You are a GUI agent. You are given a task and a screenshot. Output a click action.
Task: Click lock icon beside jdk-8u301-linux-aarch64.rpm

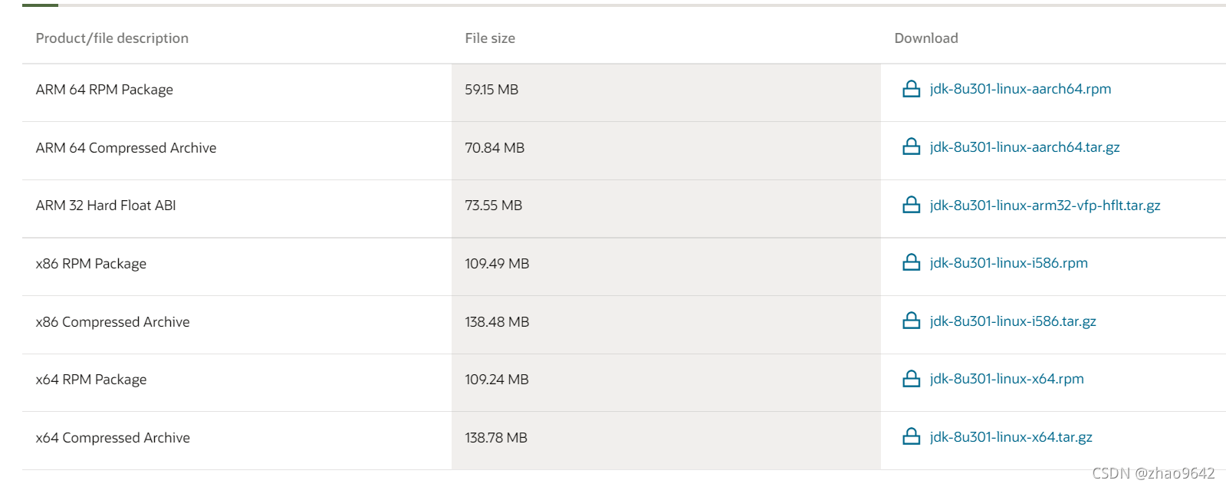pyautogui.click(x=911, y=89)
